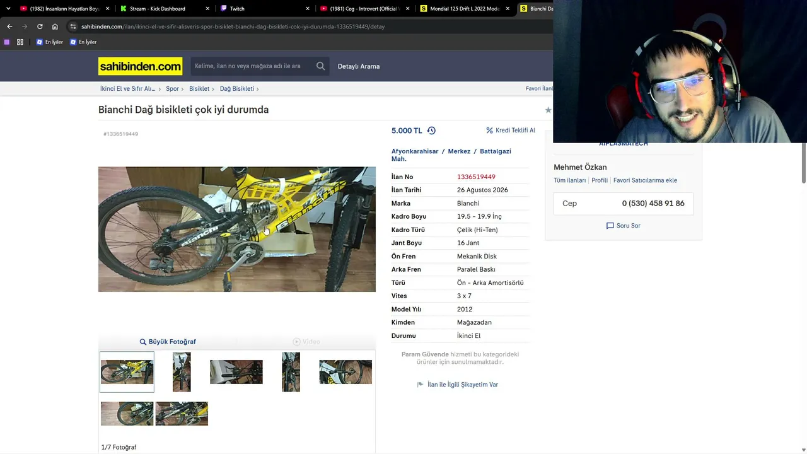Open the Dağ Bisikleti breadcrumb category

coord(237,89)
